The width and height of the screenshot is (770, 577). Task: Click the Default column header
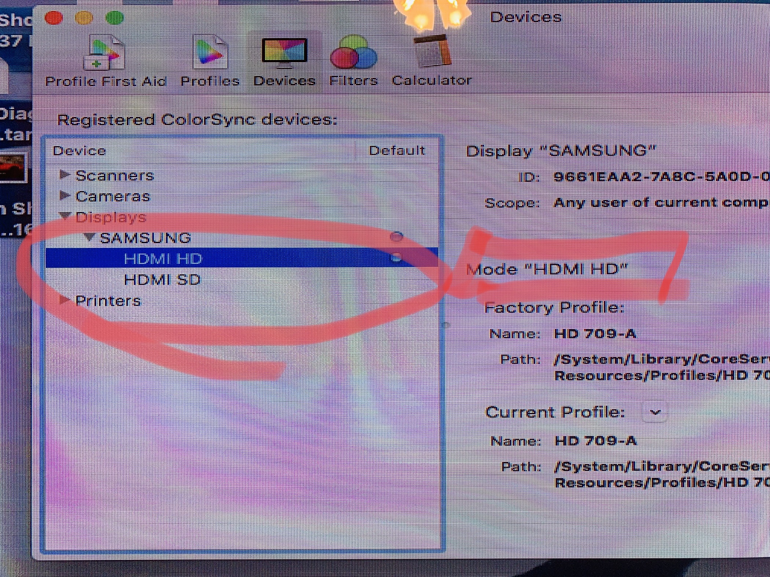click(x=396, y=151)
